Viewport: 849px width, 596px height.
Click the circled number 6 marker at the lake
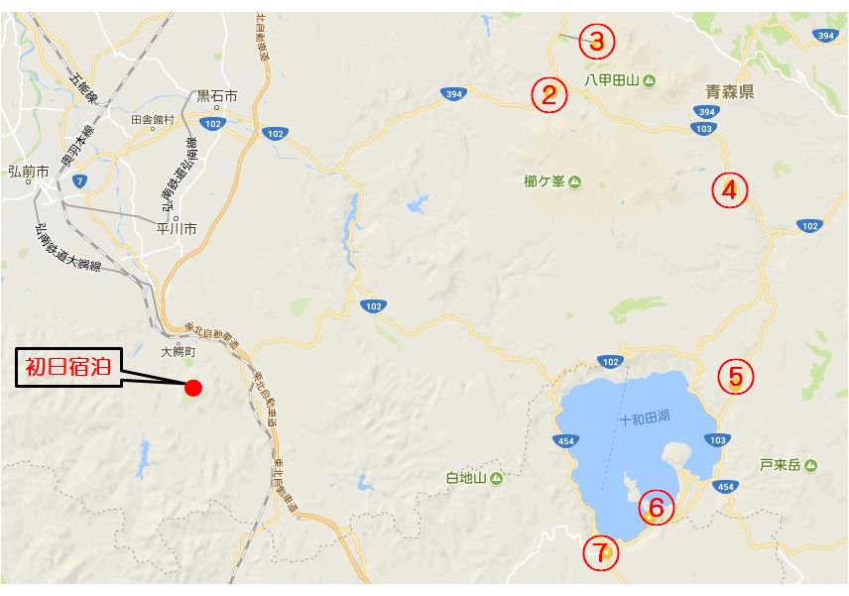click(x=656, y=507)
